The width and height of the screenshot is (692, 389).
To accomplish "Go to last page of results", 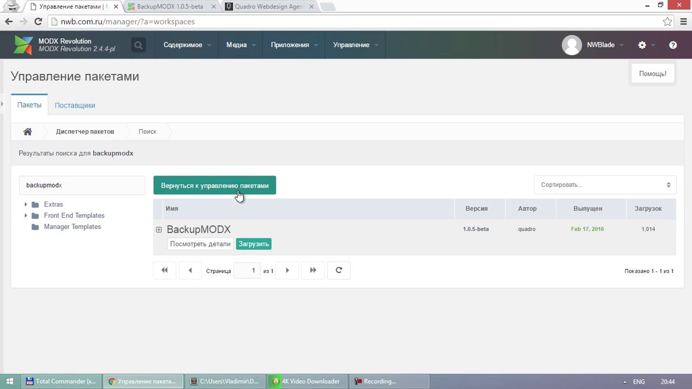I will point(313,271).
